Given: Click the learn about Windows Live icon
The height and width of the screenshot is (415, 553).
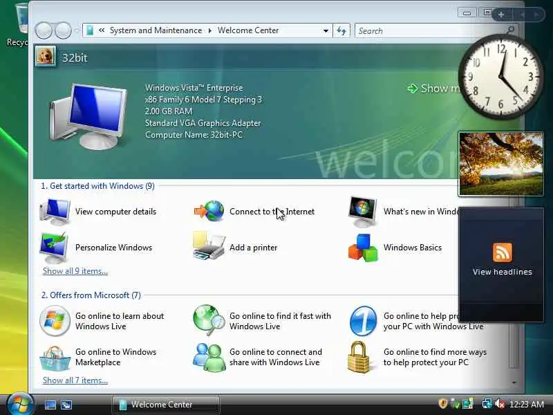Looking at the screenshot, I should (x=55, y=321).
